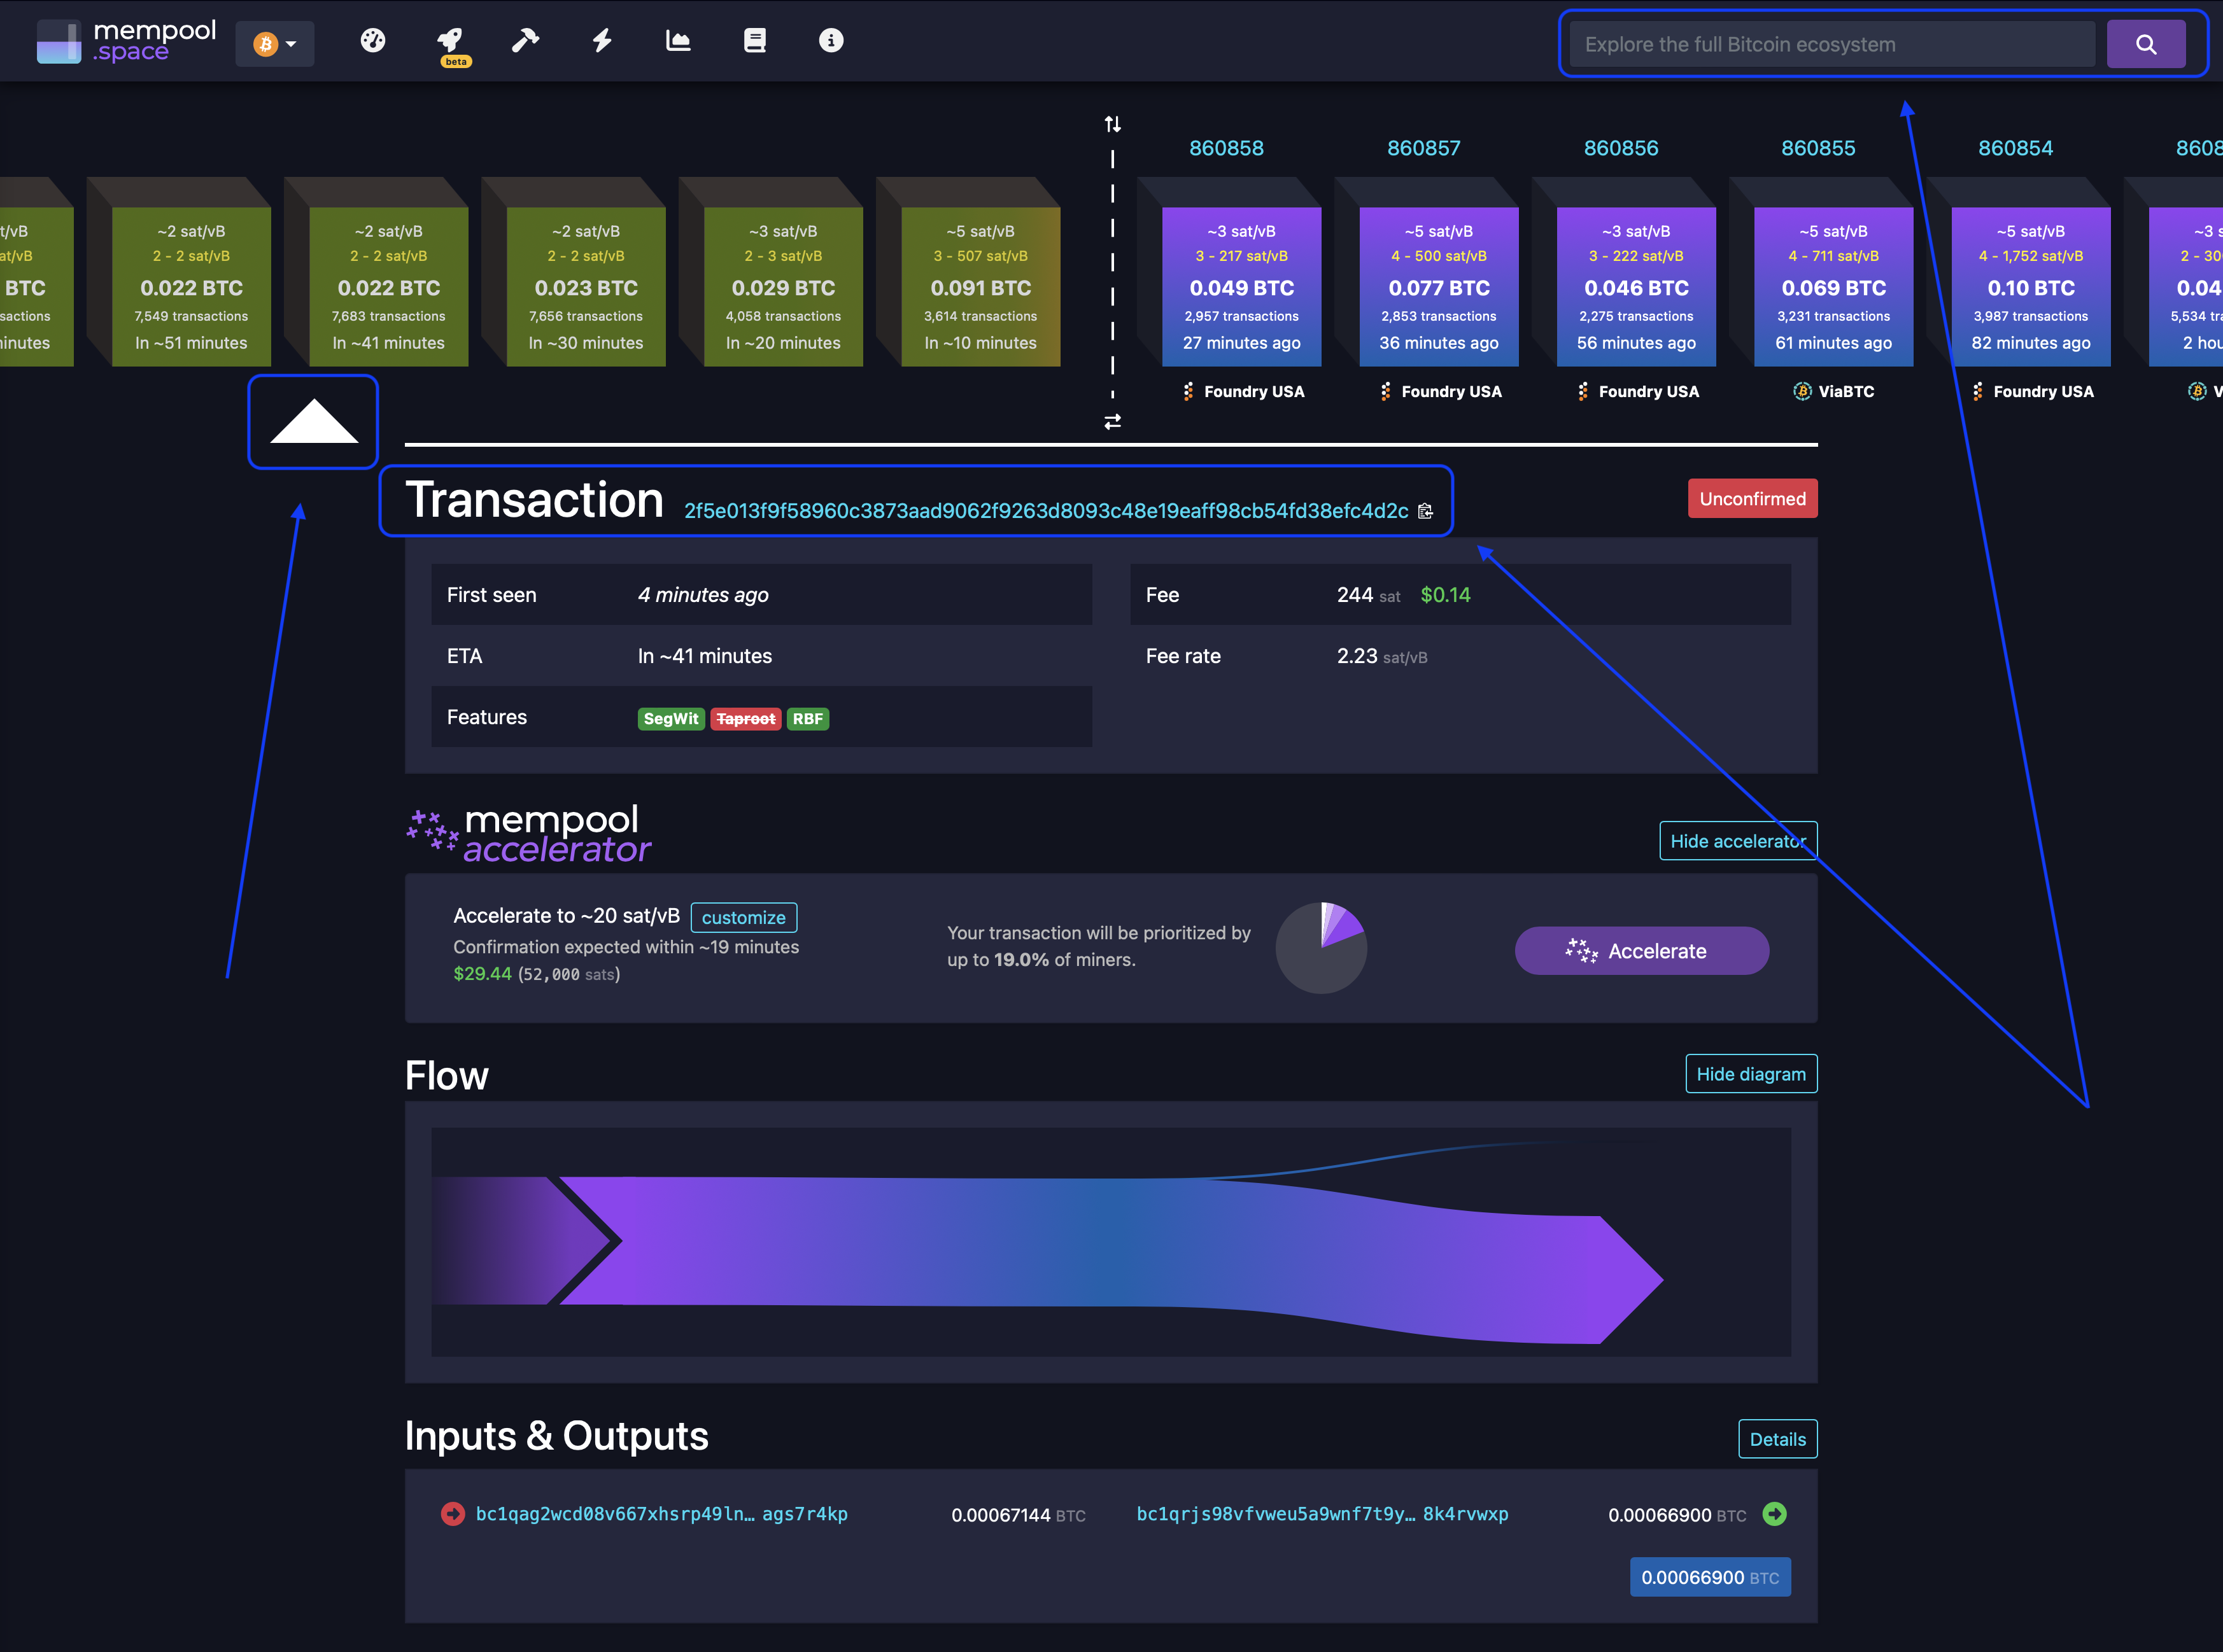Open the Lightning network lightning bolt icon
2223x1652 pixels.
(x=602, y=41)
